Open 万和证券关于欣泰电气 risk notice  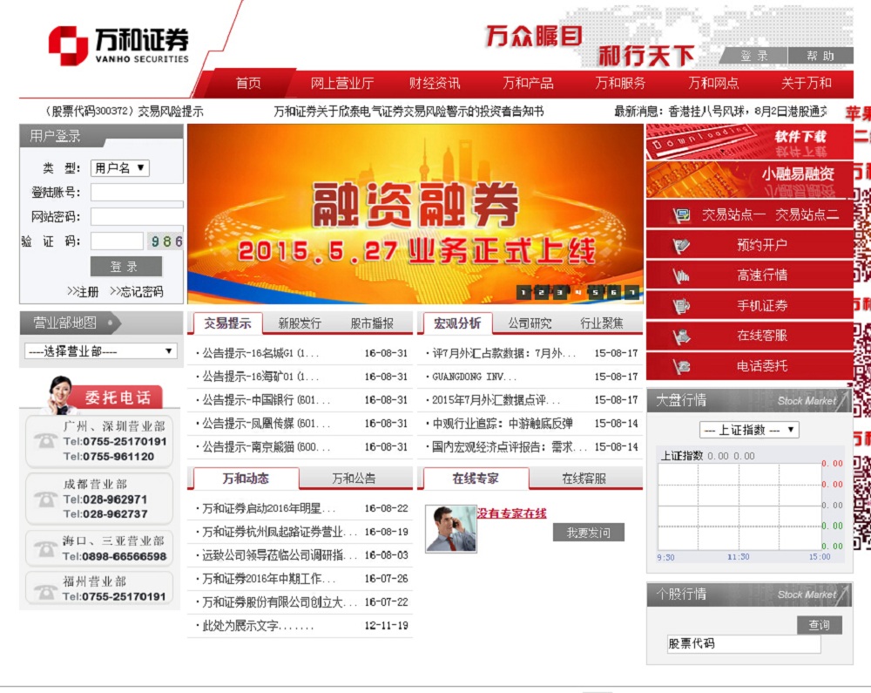click(x=408, y=112)
